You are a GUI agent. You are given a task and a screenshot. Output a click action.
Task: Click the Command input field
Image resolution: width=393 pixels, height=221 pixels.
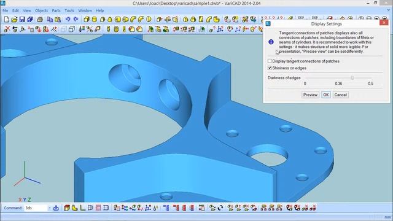[36, 208]
